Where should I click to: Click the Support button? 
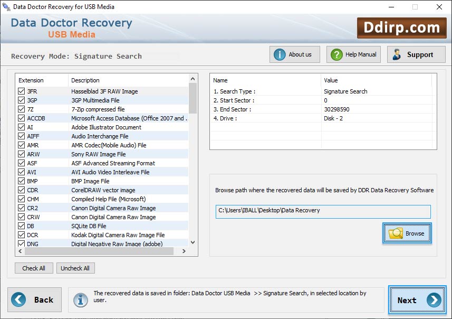pos(416,54)
